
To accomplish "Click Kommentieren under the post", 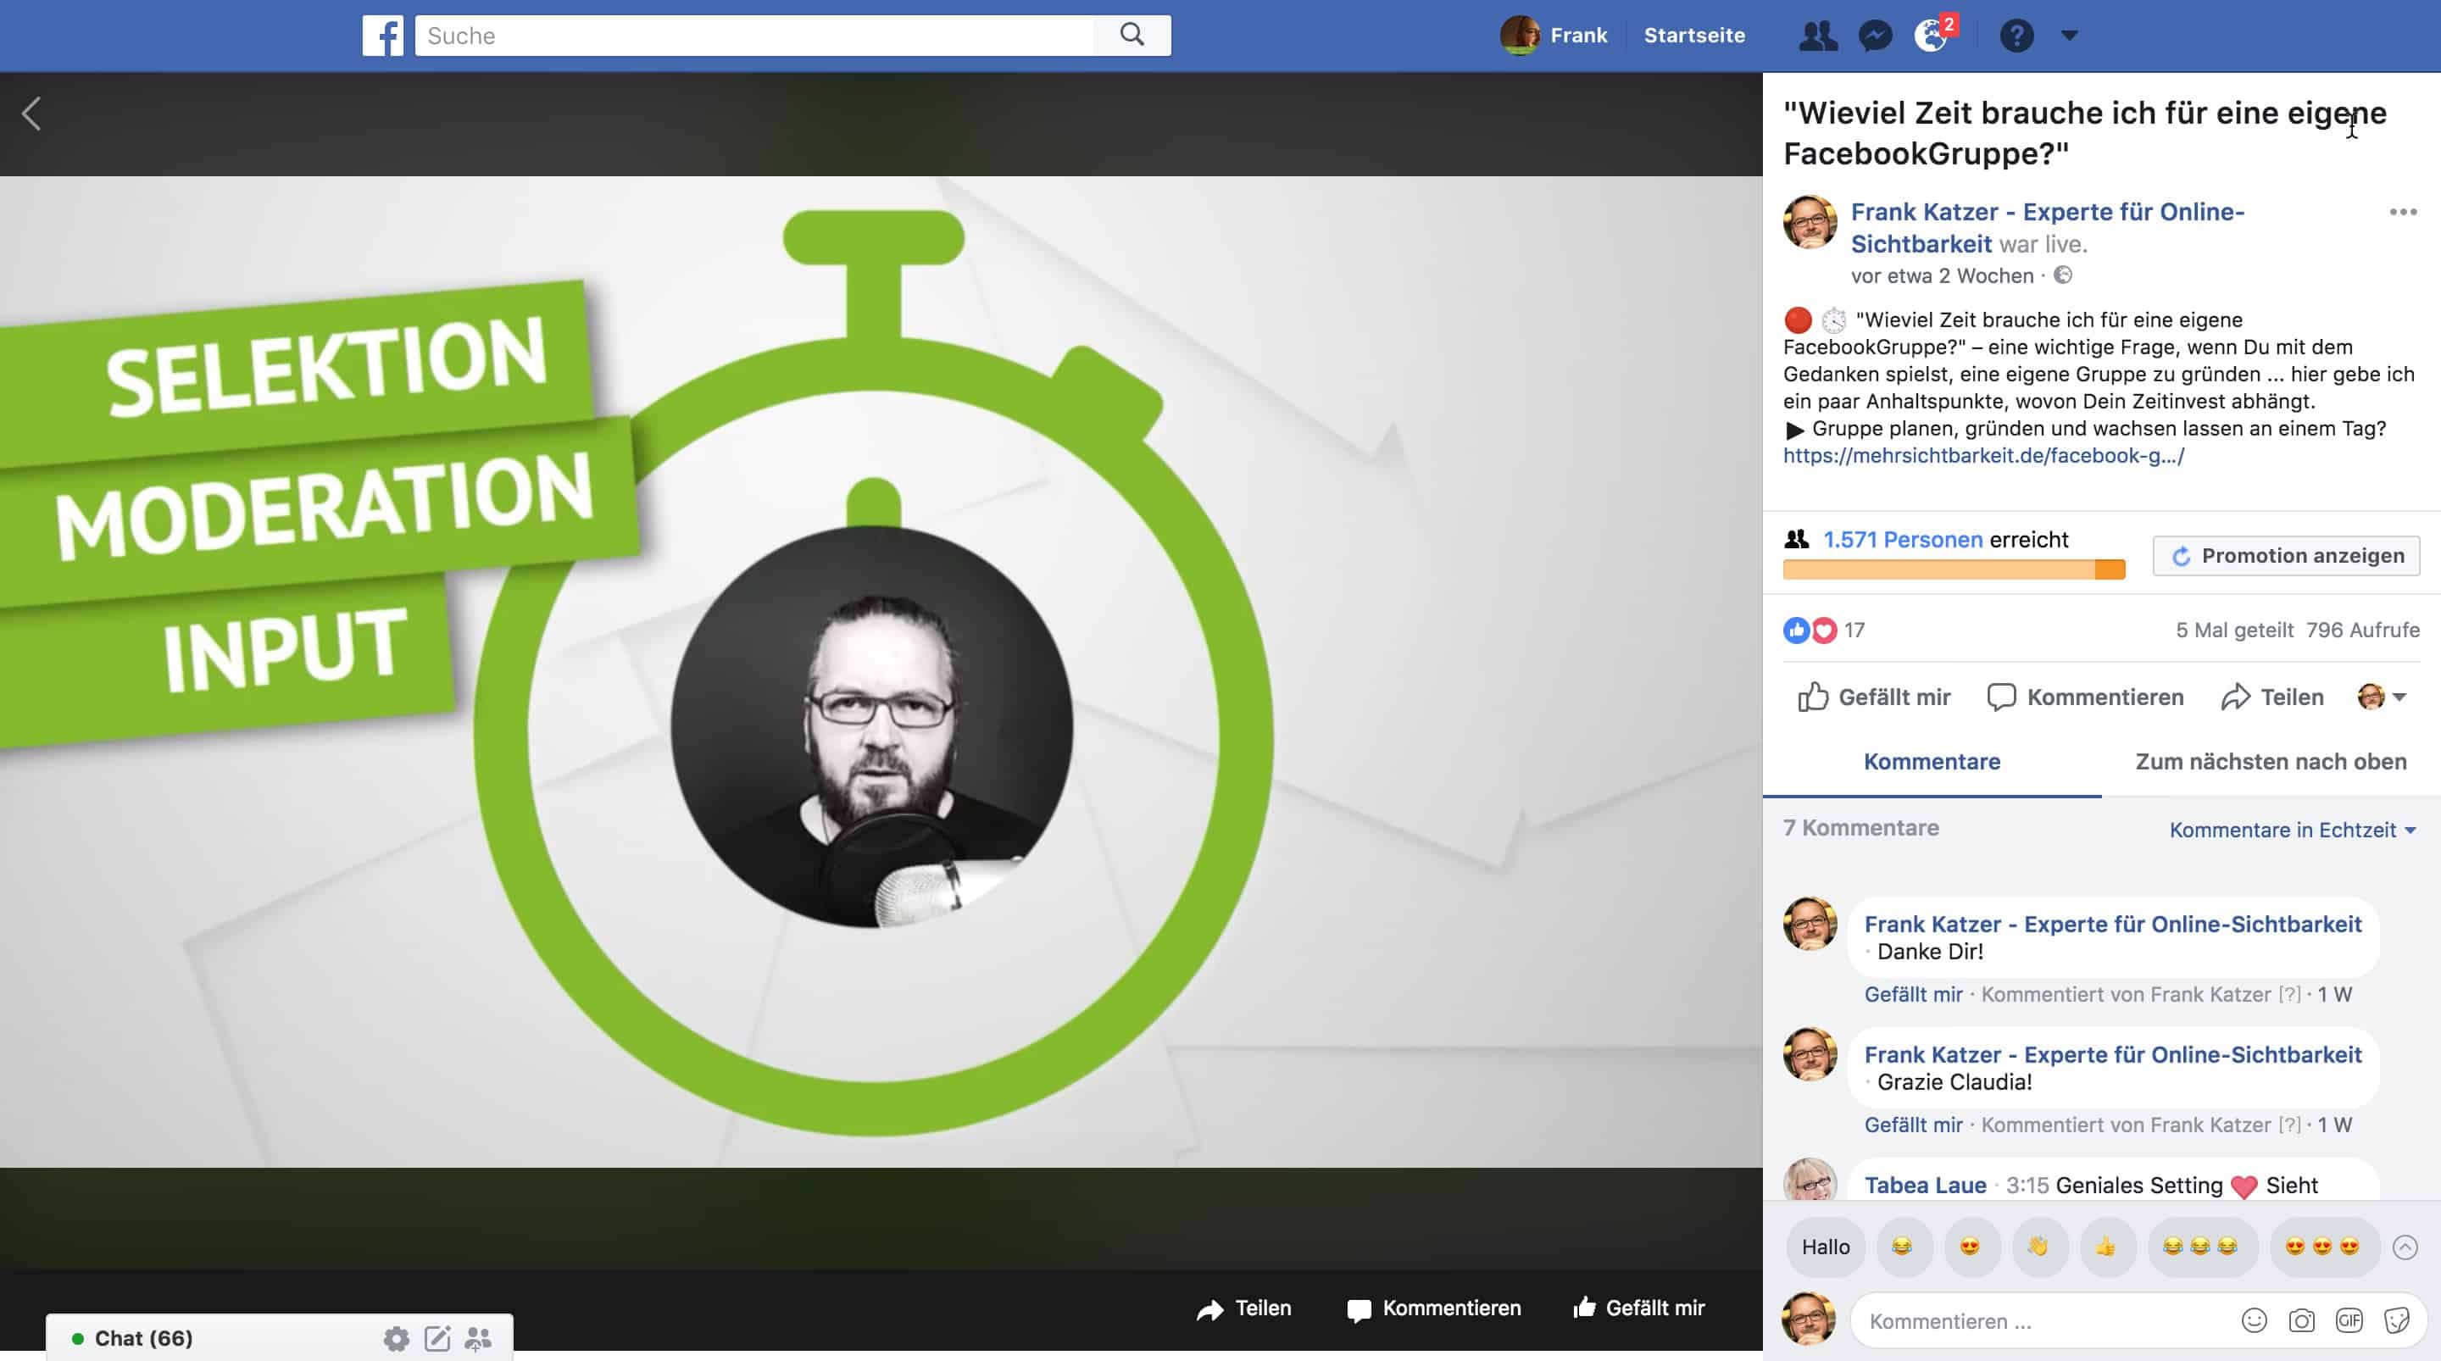I will 2085,697.
